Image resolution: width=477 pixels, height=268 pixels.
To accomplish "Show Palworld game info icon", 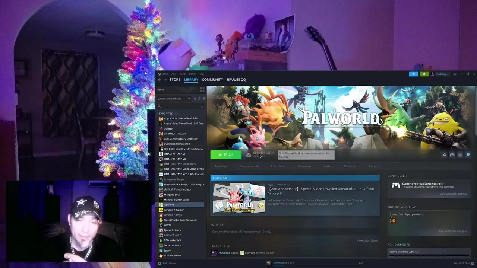I will point(460,155).
